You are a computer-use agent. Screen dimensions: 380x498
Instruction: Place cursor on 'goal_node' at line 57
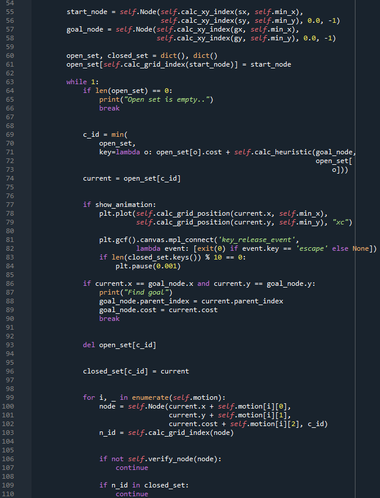point(85,29)
